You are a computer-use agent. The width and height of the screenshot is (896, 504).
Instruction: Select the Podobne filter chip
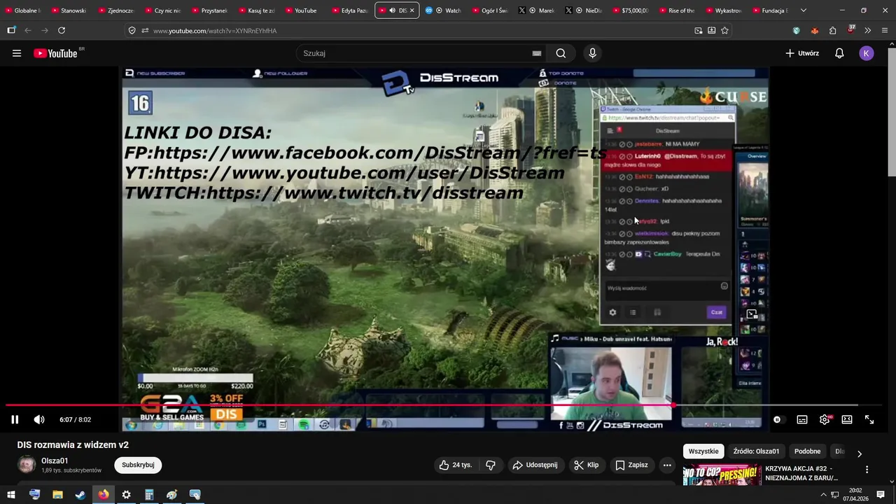807,451
